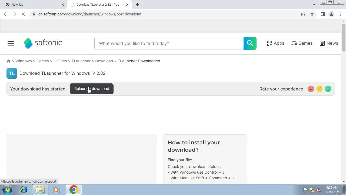
Task: Close the Download TLauncher tab
Action: coord(127,5)
